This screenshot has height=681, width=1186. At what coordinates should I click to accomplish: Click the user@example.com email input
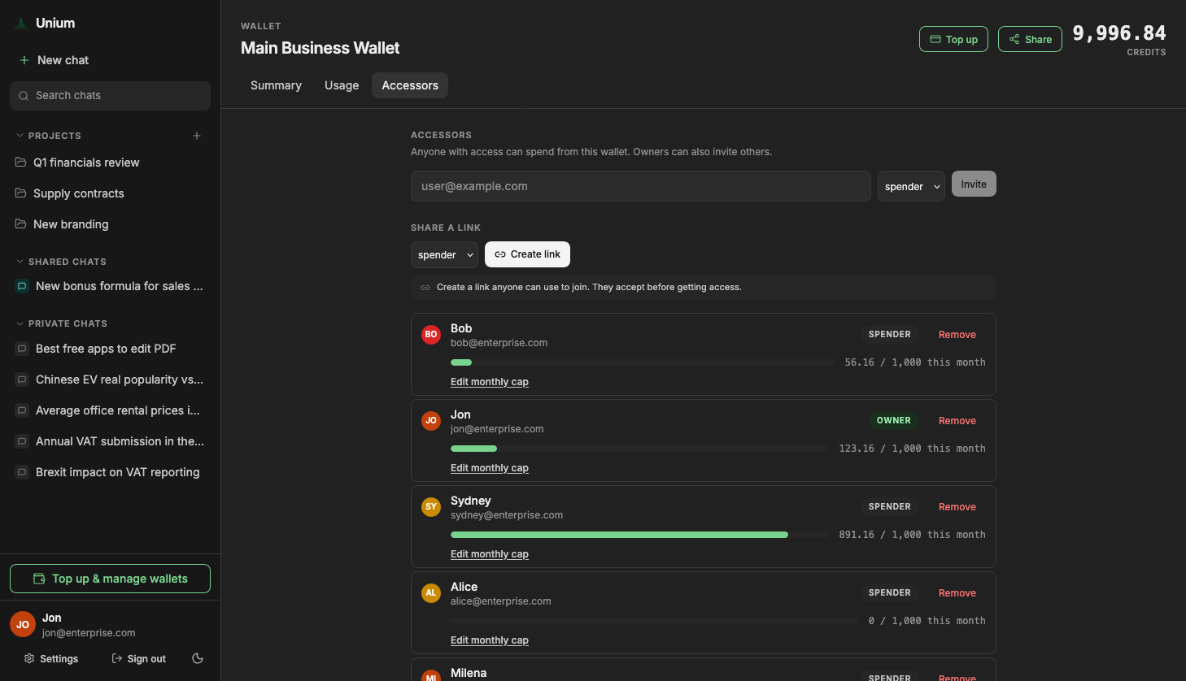641,186
